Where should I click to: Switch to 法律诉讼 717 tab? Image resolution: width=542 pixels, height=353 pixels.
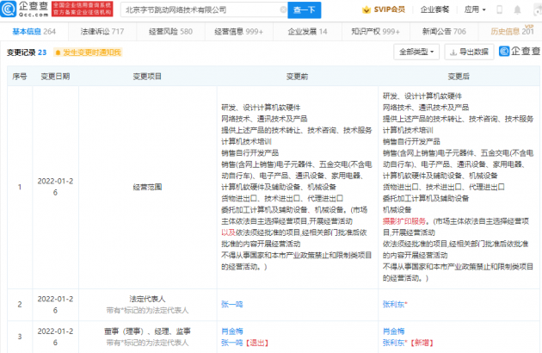(102, 32)
